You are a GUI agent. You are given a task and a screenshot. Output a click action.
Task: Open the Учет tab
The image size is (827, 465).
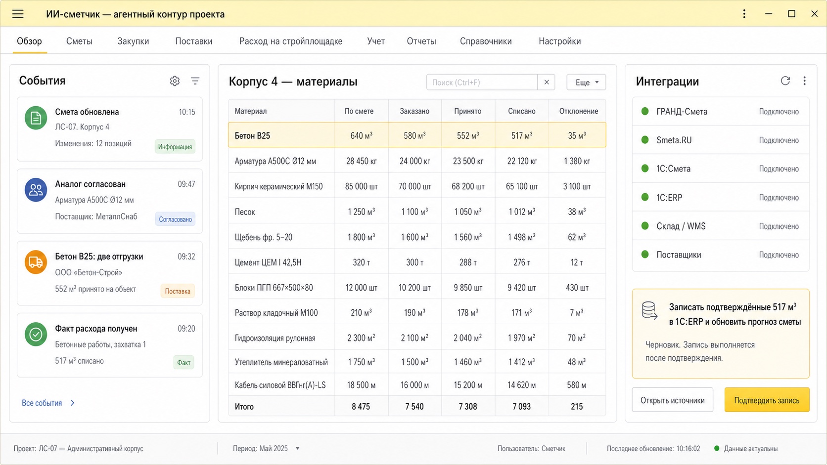[x=376, y=41]
